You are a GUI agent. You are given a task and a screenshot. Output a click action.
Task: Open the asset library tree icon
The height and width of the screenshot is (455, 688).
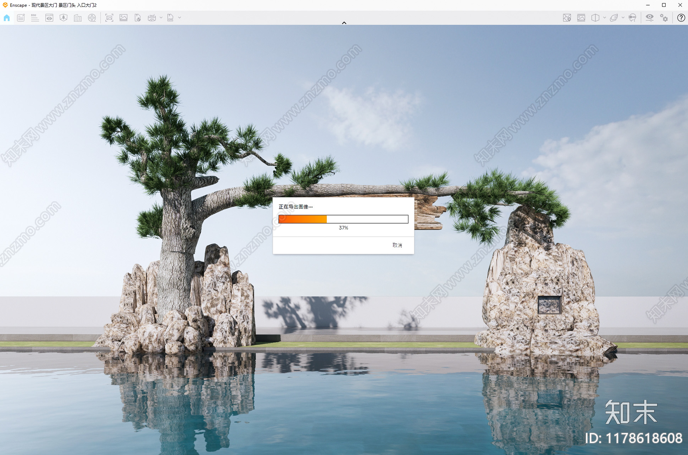pos(64,18)
